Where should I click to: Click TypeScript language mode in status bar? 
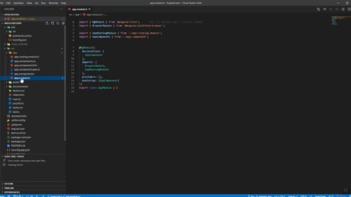[320, 196]
